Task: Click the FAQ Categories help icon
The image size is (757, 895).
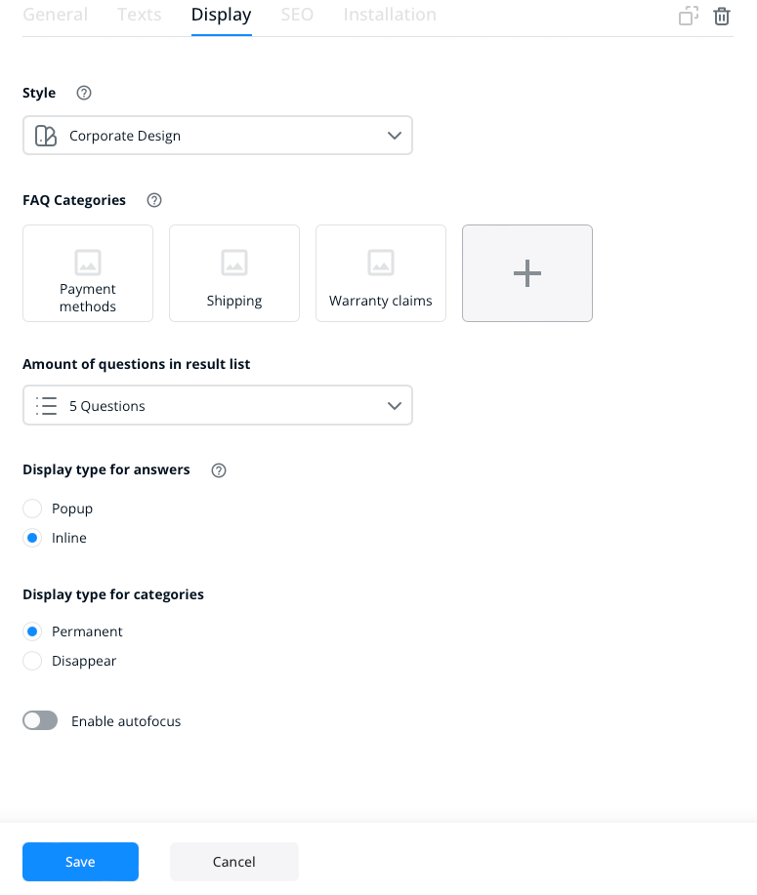Action: click(x=154, y=200)
